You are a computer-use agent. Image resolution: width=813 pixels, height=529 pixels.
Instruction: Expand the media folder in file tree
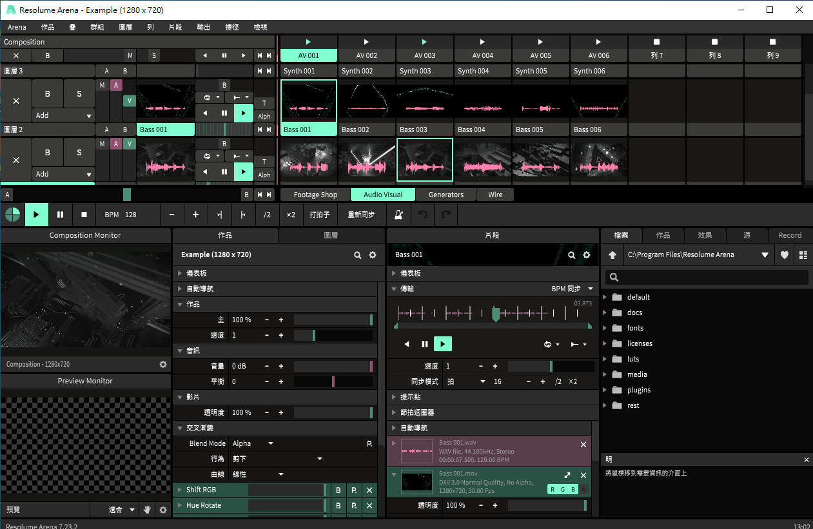[x=605, y=374]
